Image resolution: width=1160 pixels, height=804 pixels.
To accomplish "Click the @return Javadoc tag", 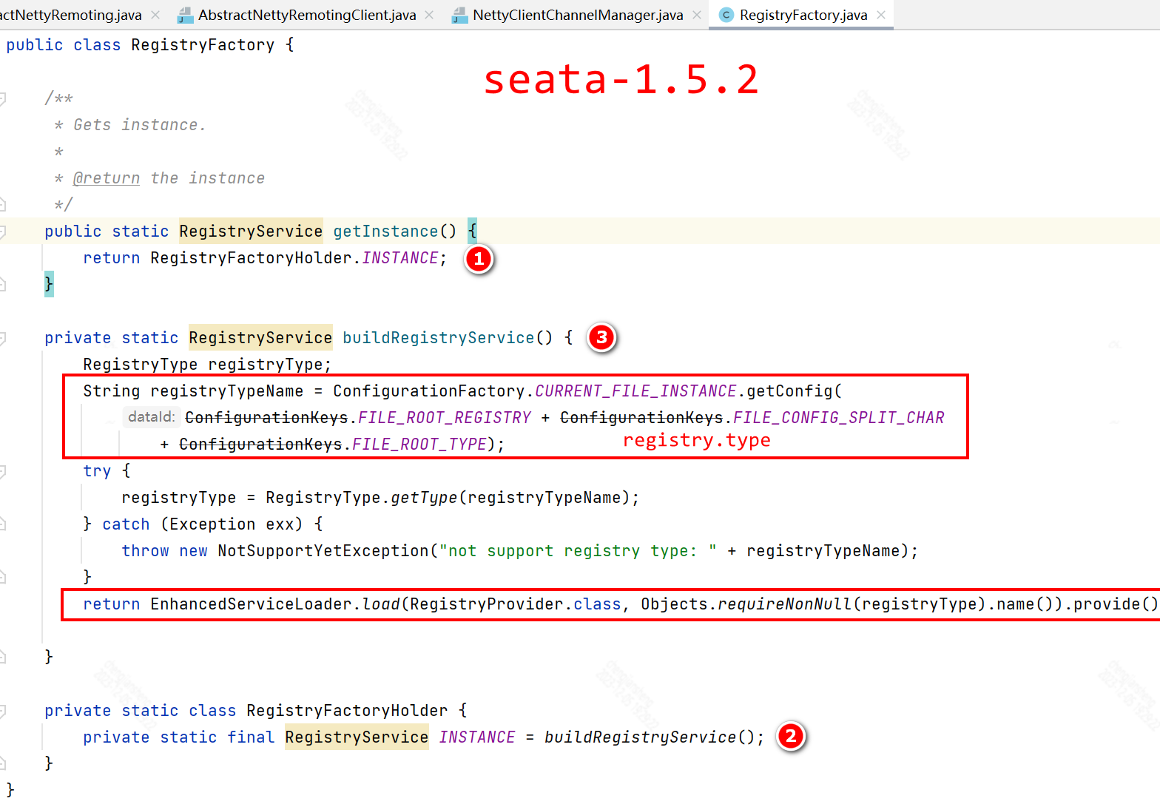I will pyautogui.click(x=107, y=178).
